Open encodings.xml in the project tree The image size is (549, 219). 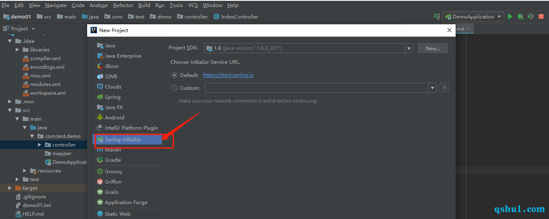click(x=47, y=67)
